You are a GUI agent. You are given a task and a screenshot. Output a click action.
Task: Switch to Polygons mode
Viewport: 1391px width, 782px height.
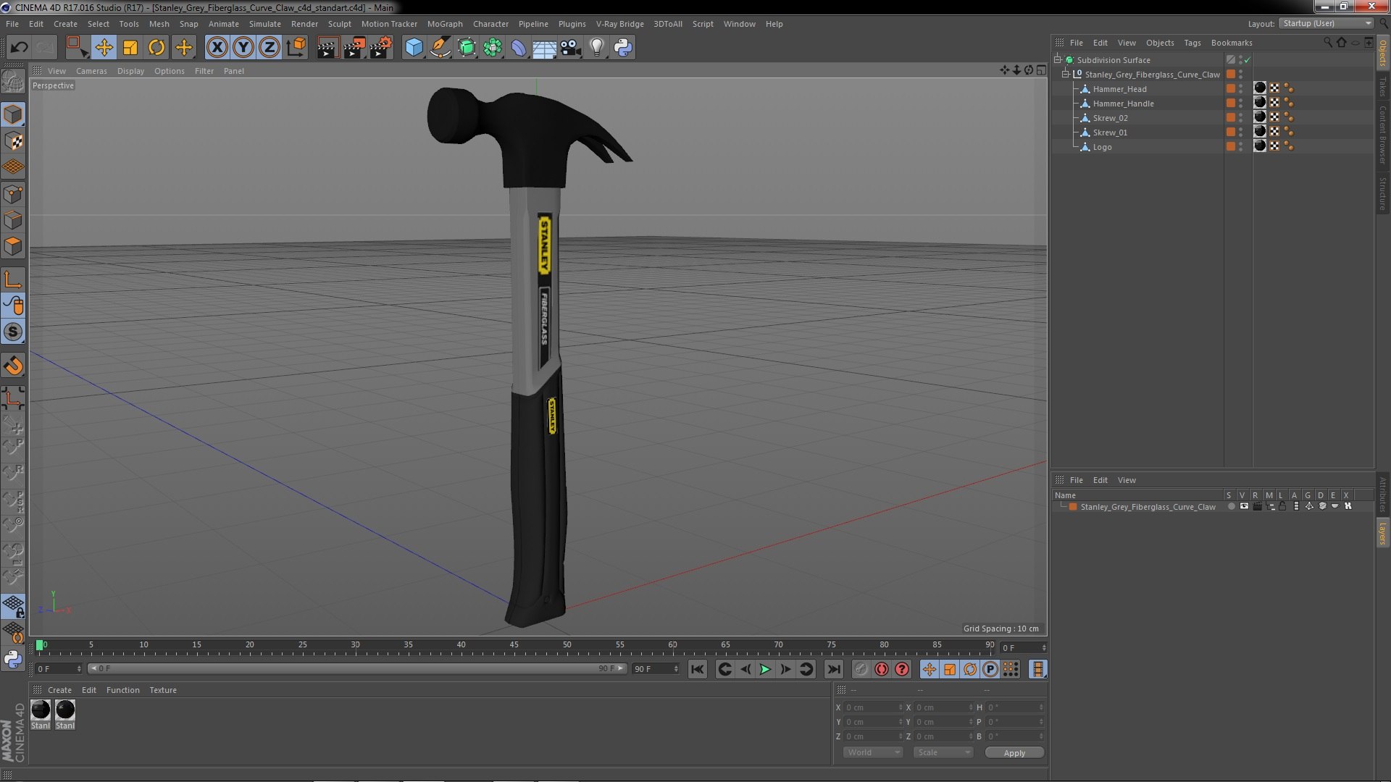(13, 246)
